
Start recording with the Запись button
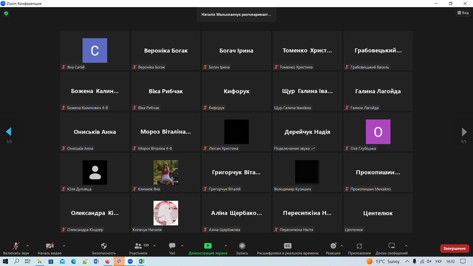242,246
